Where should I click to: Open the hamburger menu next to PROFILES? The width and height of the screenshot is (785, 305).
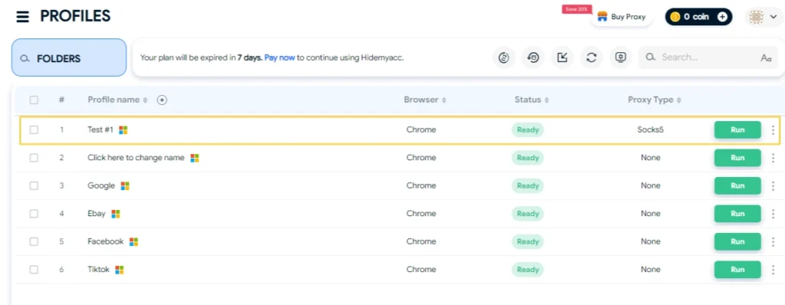click(22, 17)
